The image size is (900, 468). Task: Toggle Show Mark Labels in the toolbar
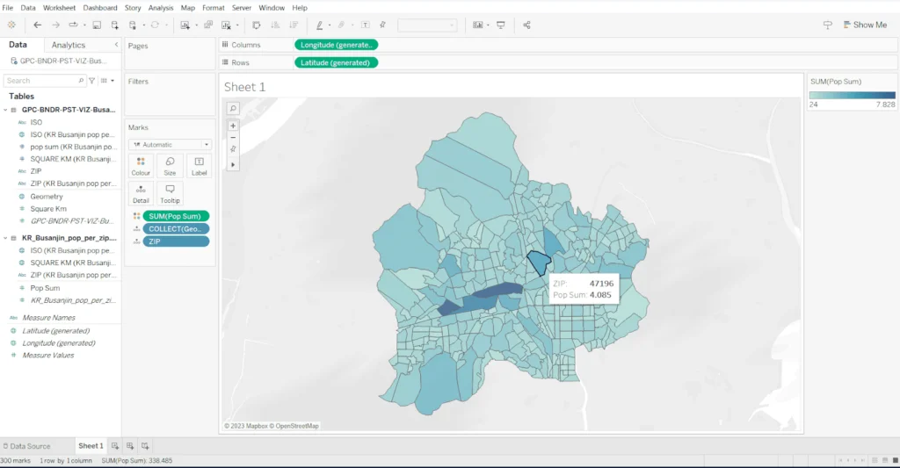point(366,25)
